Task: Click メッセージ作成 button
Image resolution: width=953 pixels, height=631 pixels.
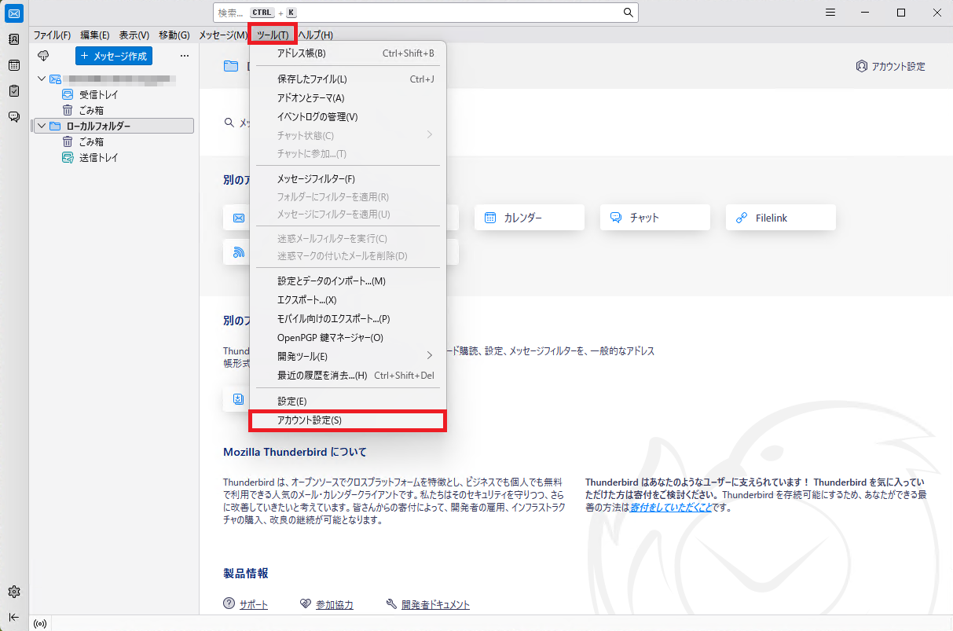Action: [x=113, y=56]
